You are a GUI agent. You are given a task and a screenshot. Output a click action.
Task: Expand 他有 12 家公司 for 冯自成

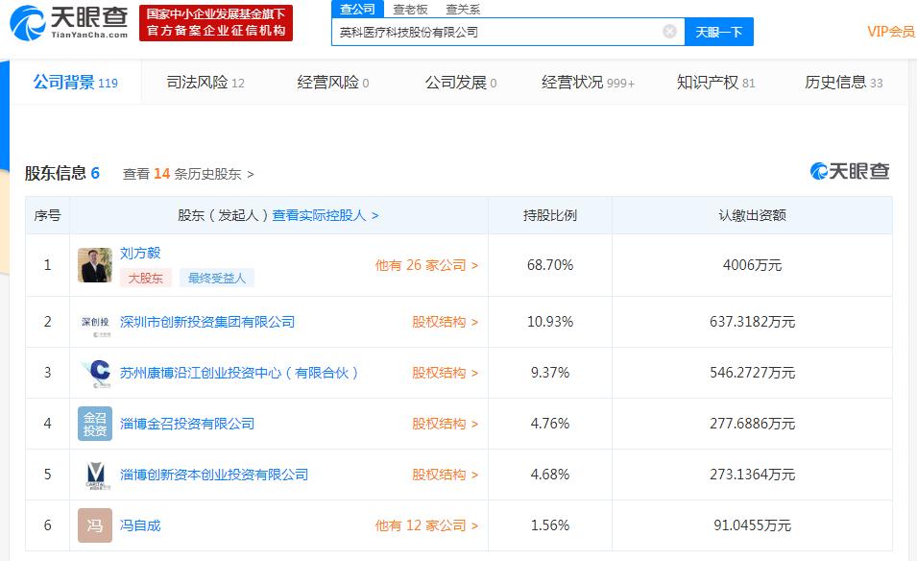click(x=426, y=525)
